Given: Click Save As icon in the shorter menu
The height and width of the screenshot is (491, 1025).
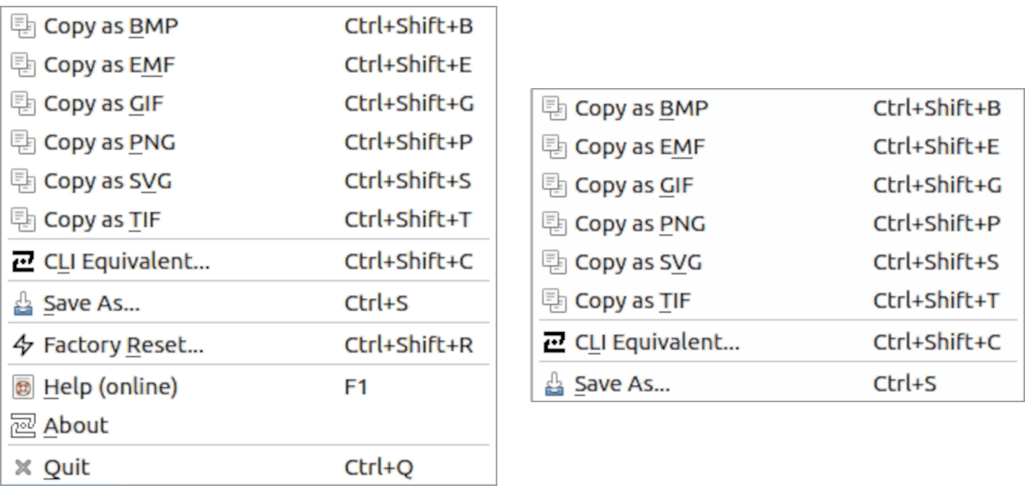Looking at the screenshot, I should (x=554, y=384).
